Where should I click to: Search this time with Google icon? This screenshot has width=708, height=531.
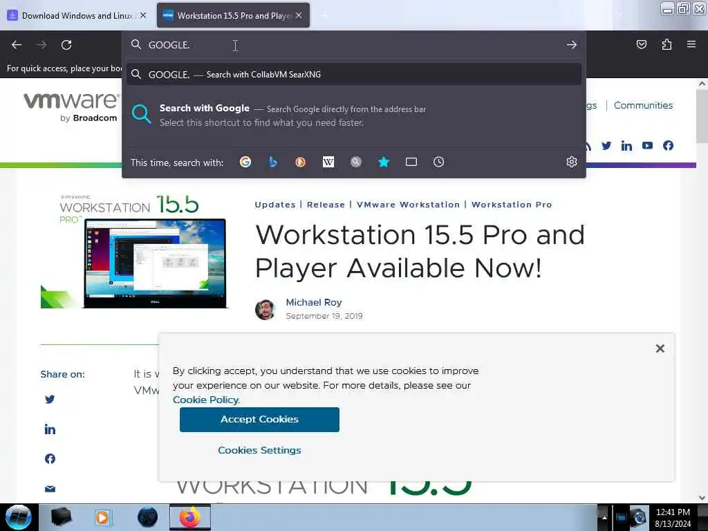tap(245, 162)
